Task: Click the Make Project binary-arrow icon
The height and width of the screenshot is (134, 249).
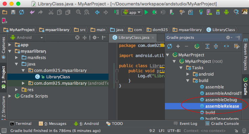Action: (x=117, y=12)
